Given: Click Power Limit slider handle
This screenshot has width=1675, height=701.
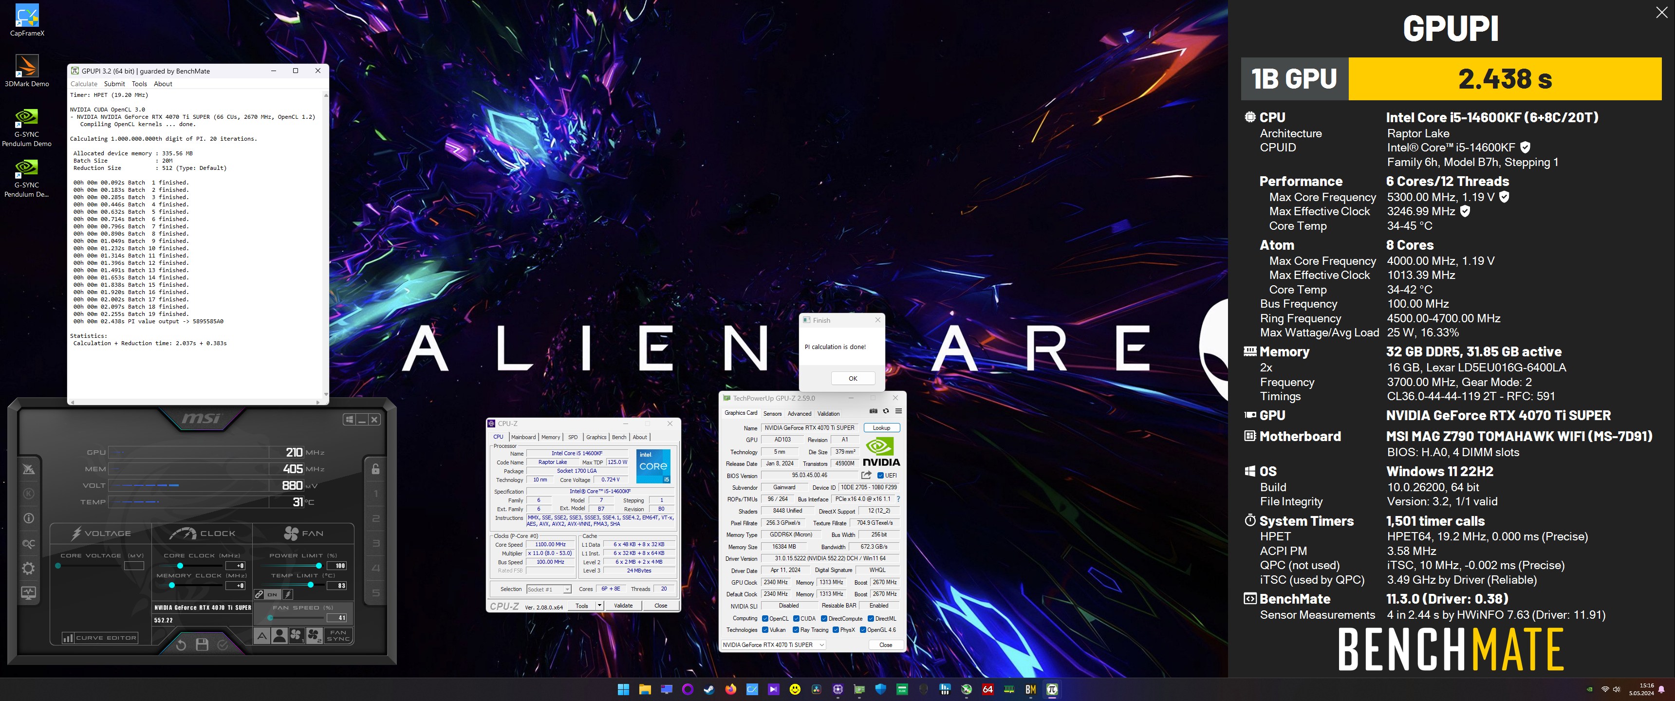Looking at the screenshot, I should tap(318, 566).
